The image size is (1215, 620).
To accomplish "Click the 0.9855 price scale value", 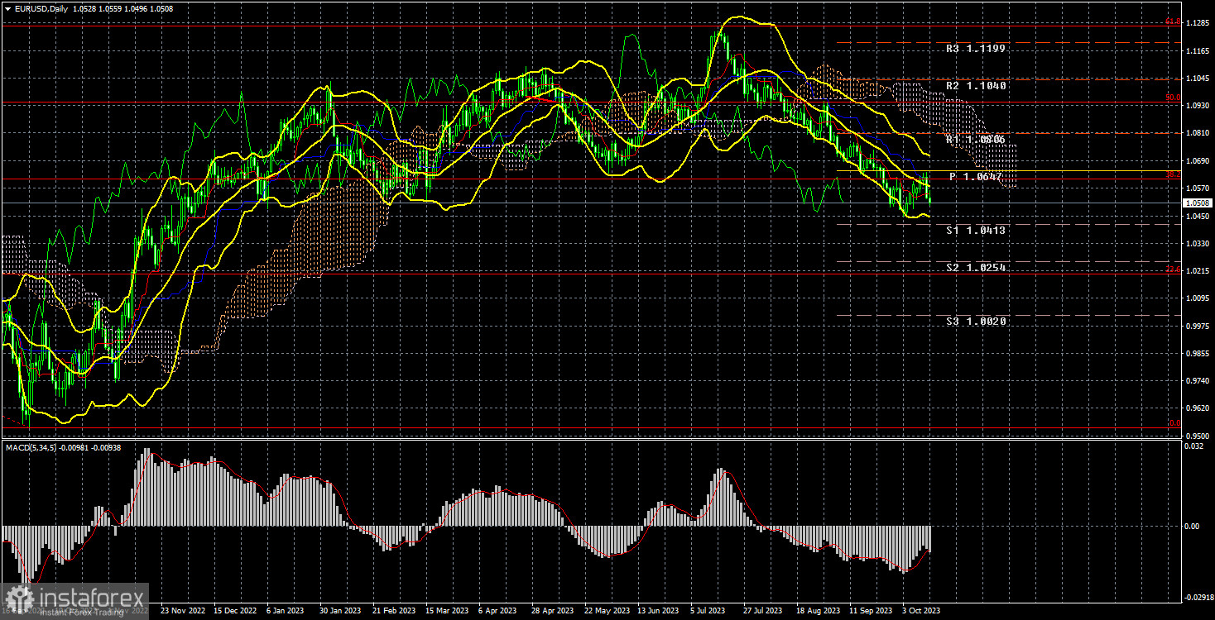I will pos(1198,353).
